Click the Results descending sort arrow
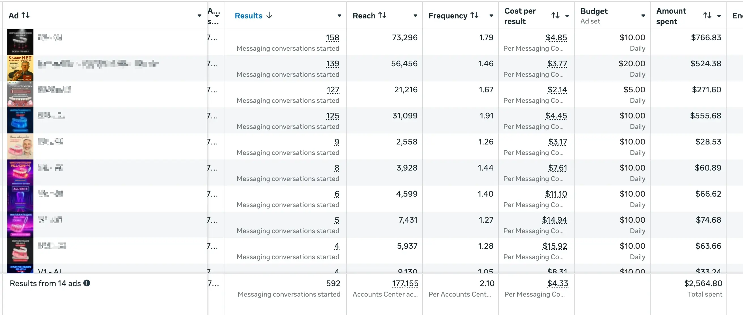Viewport: 743px width, 315px height. tap(269, 15)
